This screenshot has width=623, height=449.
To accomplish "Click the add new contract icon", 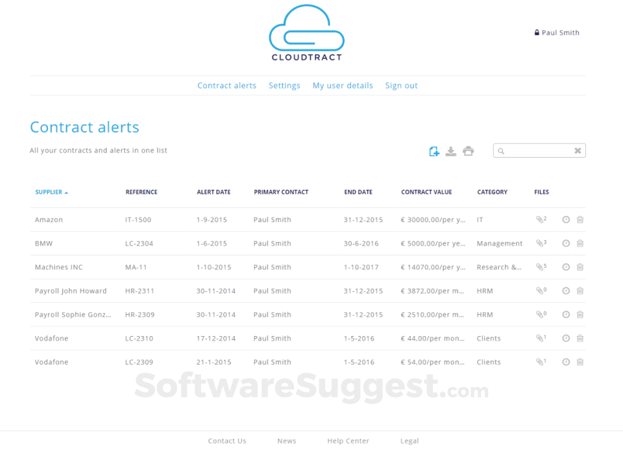I will [434, 151].
